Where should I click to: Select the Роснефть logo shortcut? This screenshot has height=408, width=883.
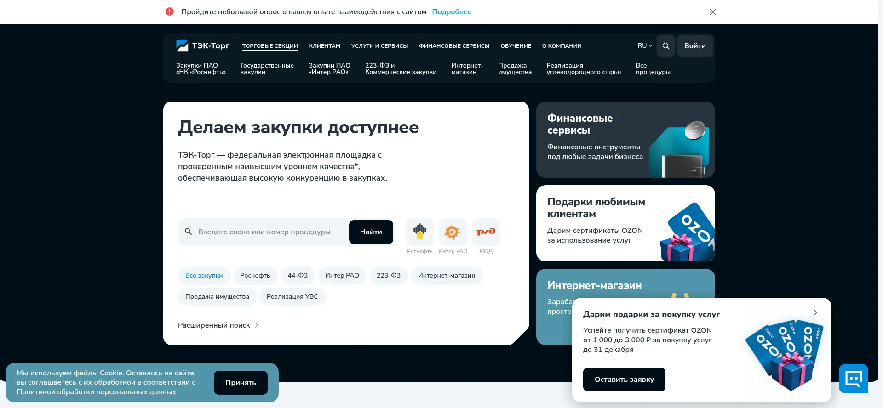click(x=419, y=232)
